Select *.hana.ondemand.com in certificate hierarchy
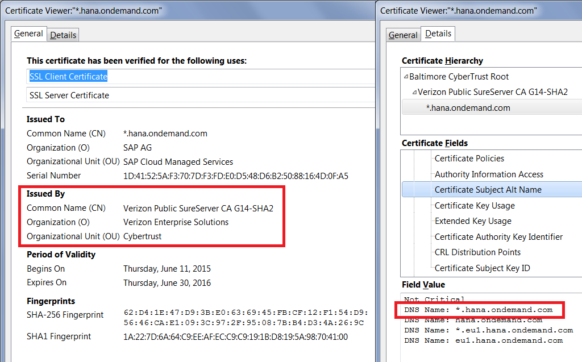Image resolution: width=582 pixels, height=362 pixels. (x=468, y=108)
